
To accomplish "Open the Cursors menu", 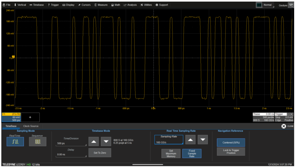I will tap(84, 5).
